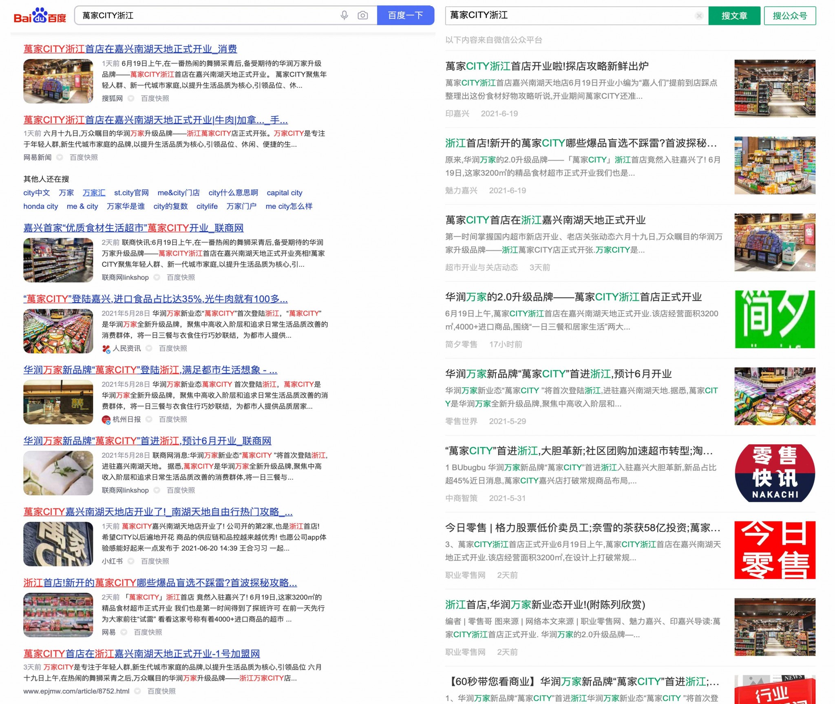Click related search me city怎么样
Screen dimensions: 835x704
289,206
